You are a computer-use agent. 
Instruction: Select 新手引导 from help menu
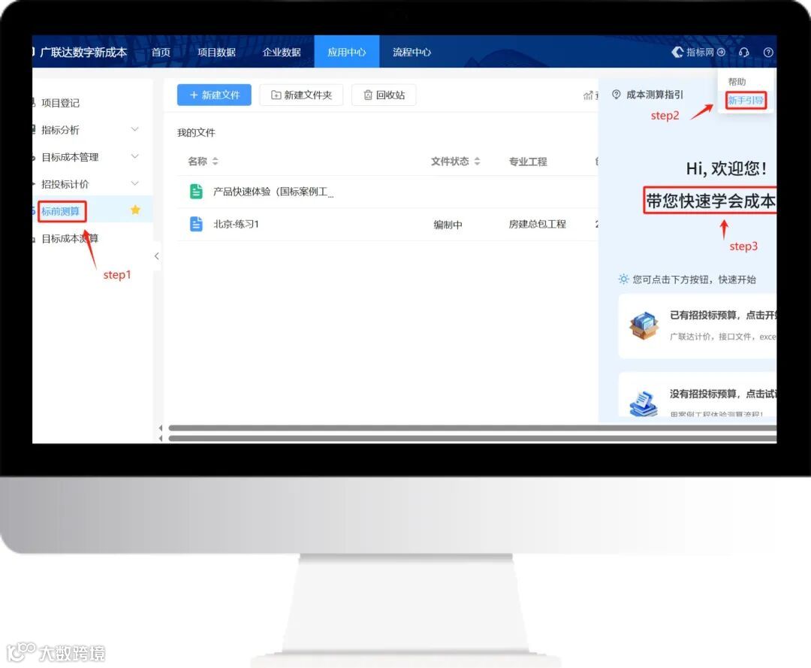tap(746, 101)
